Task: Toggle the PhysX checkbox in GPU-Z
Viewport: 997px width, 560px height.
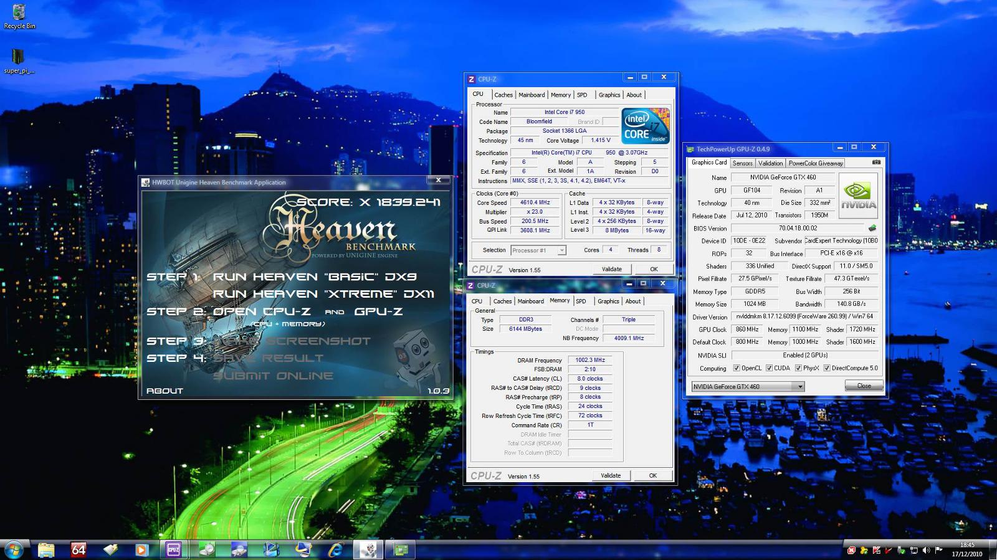Action: [798, 368]
